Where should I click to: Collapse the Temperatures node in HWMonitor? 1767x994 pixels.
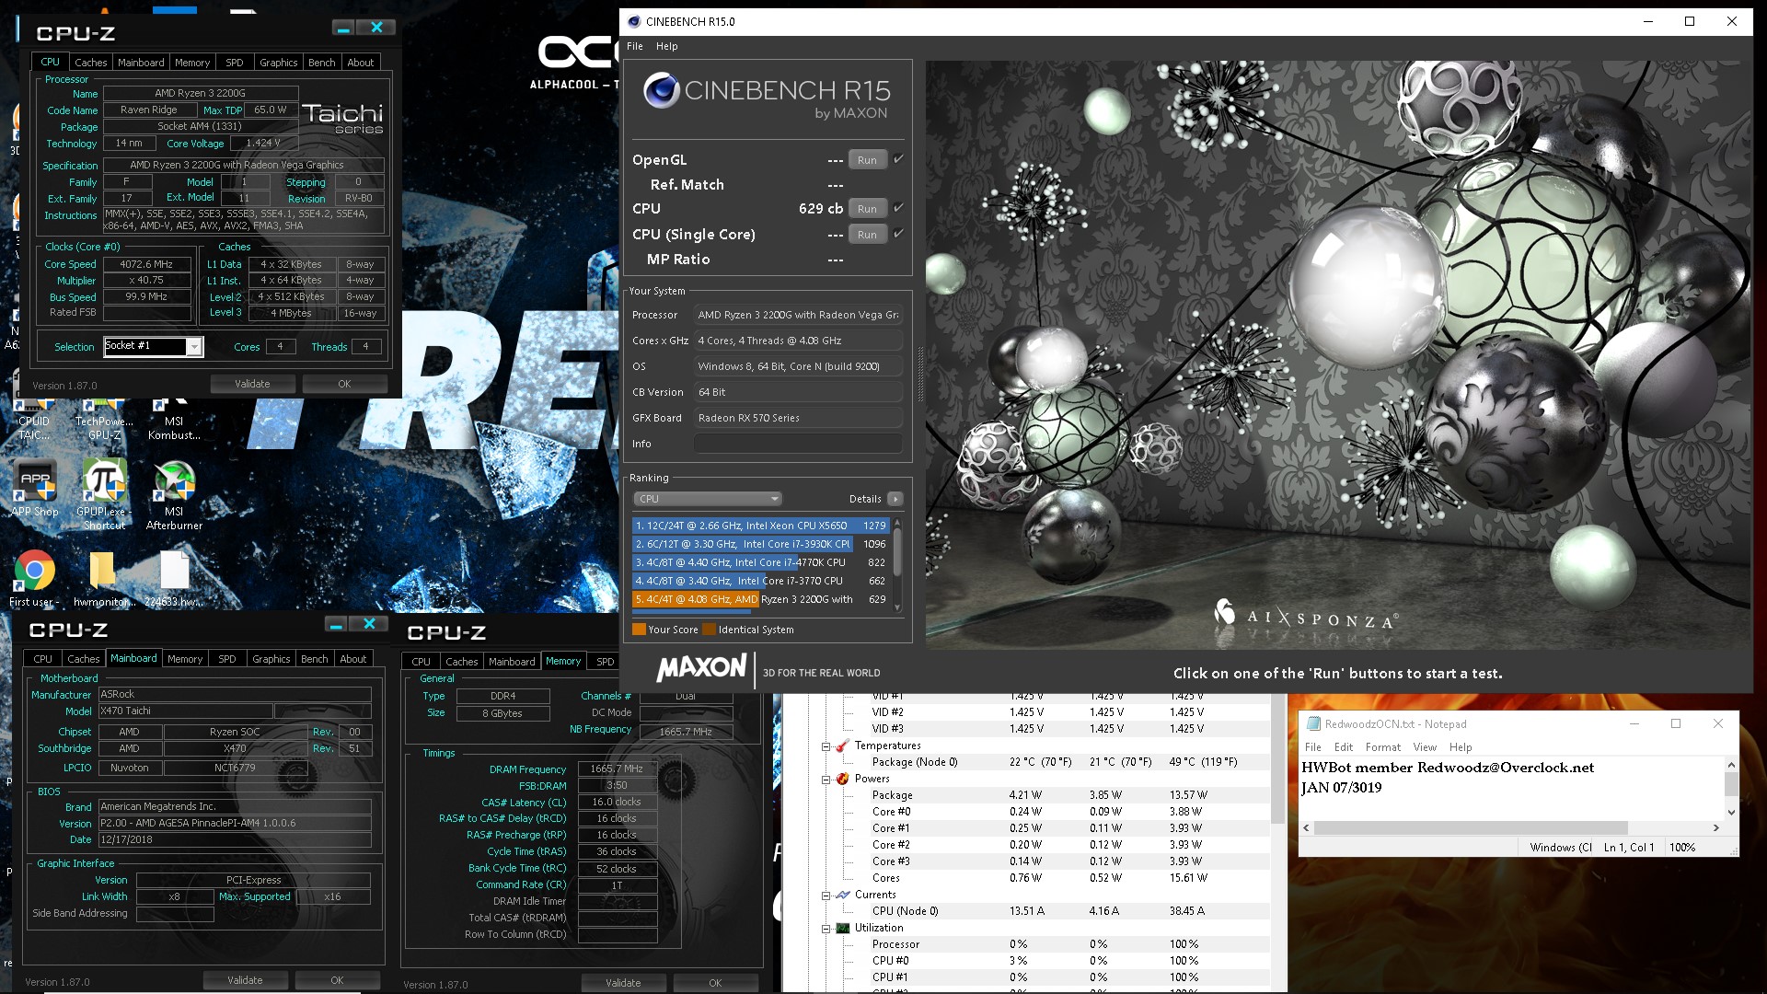[826, 746]
